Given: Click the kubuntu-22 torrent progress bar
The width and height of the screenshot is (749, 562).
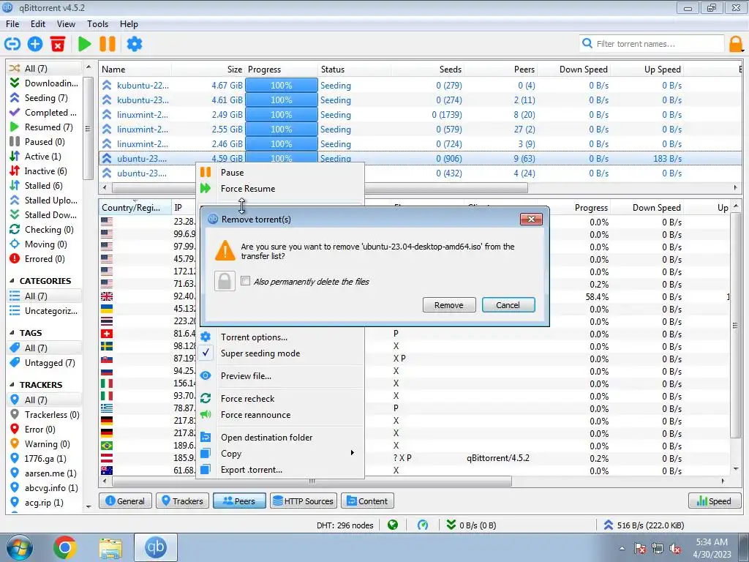Looking at the screenshot, I should (282, 86).
